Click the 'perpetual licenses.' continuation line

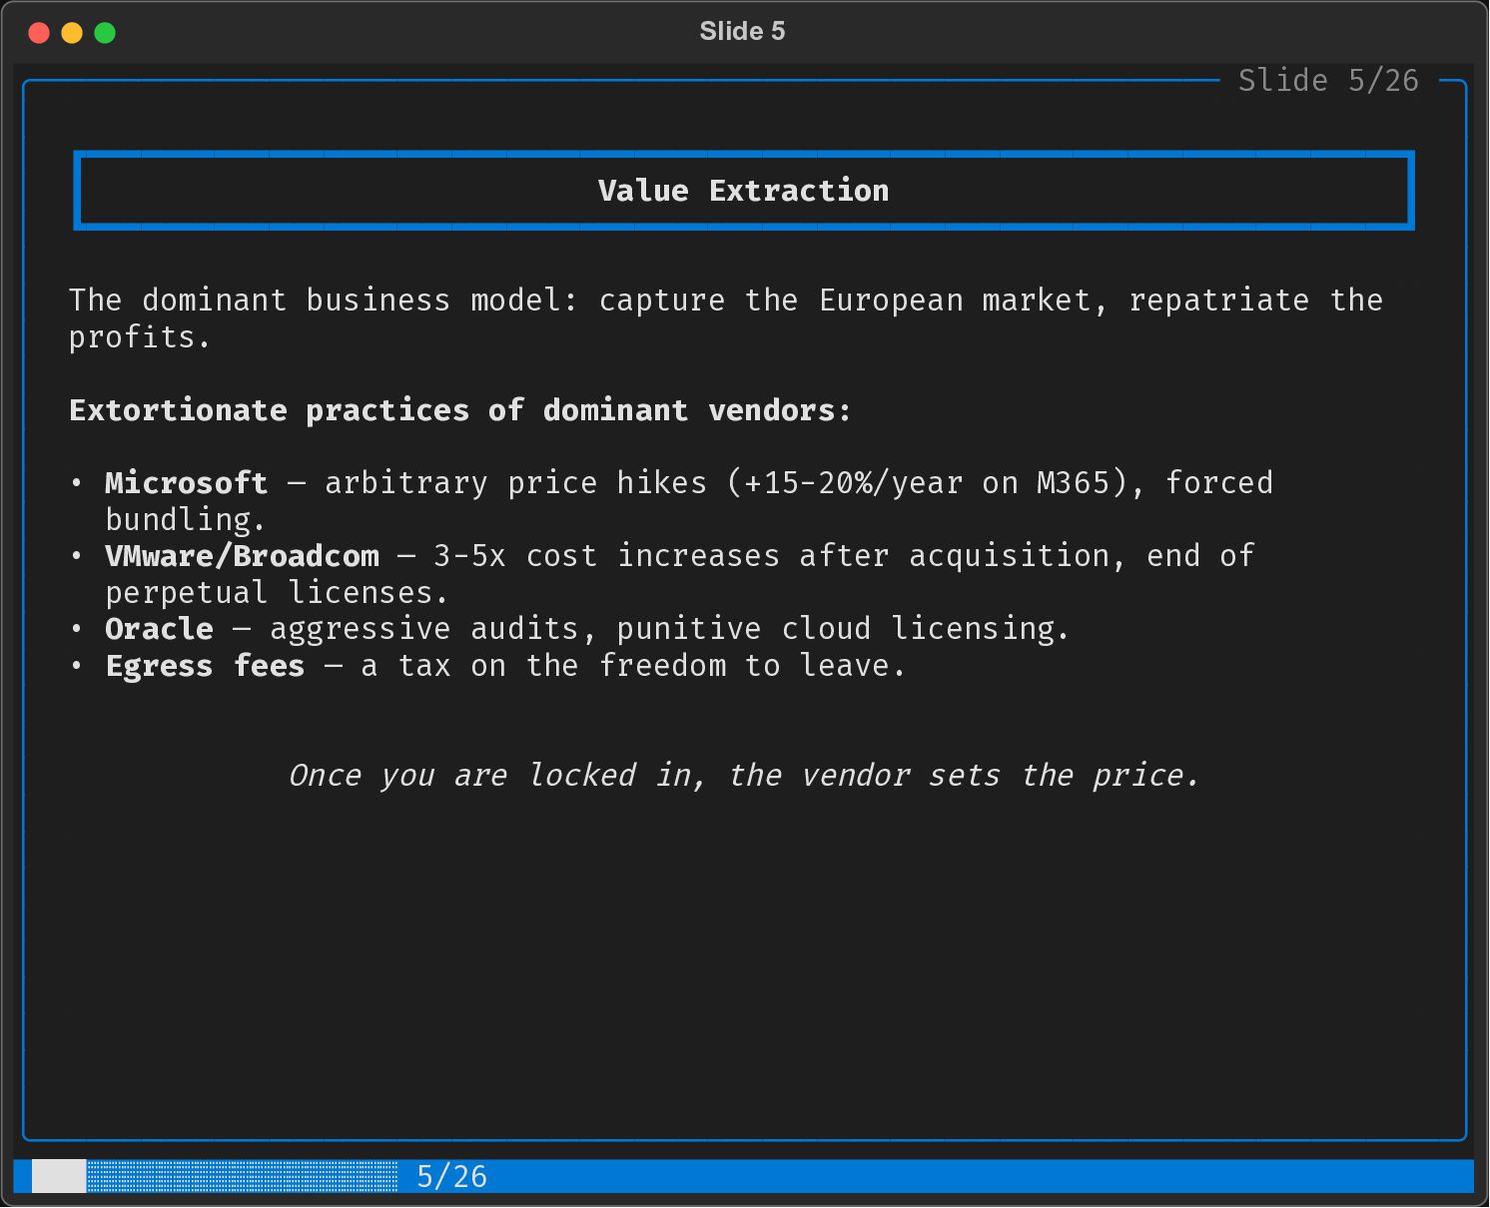[277, 593]
